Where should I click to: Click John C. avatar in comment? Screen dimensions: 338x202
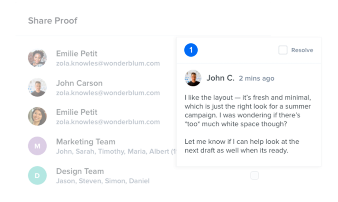[193, 78]
